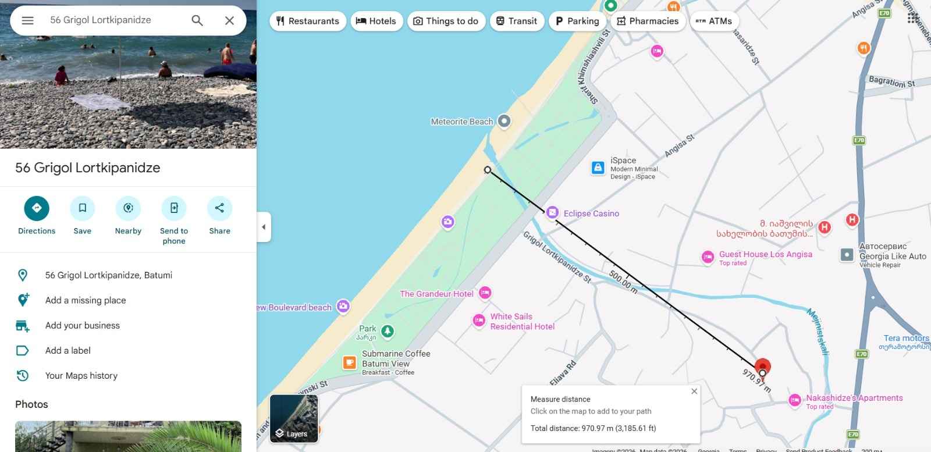Screen dimensions: 931x452
Task: Filter map by Hotels
Action: (376, 21)
